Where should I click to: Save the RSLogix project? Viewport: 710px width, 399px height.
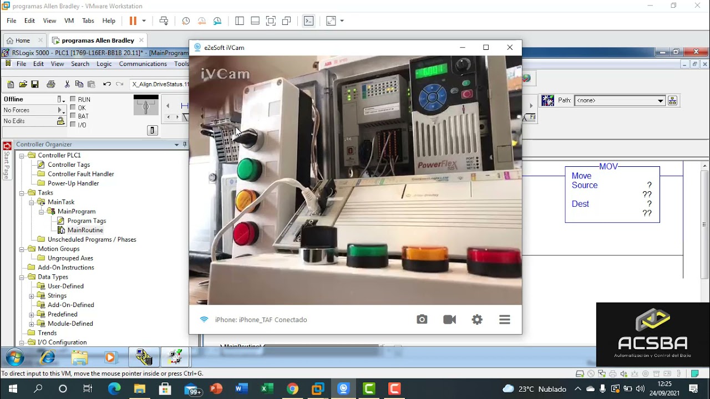(35, 84)
